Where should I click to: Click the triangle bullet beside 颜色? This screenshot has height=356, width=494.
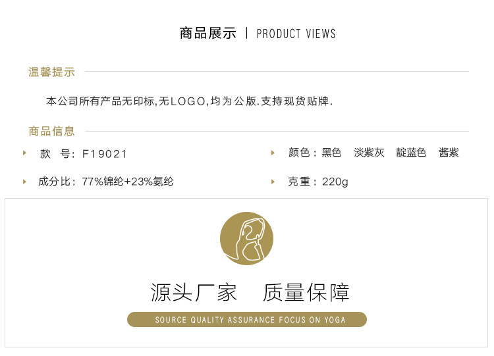tap(273, 153)
